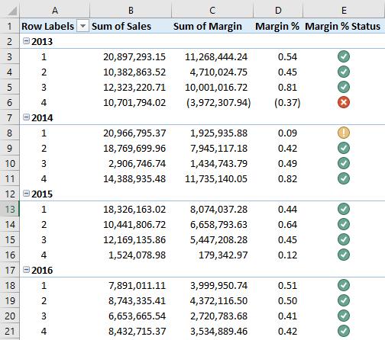Select cell with 1,925,935.88
Viewport: 385px width, 340px height.
(212, 133)
